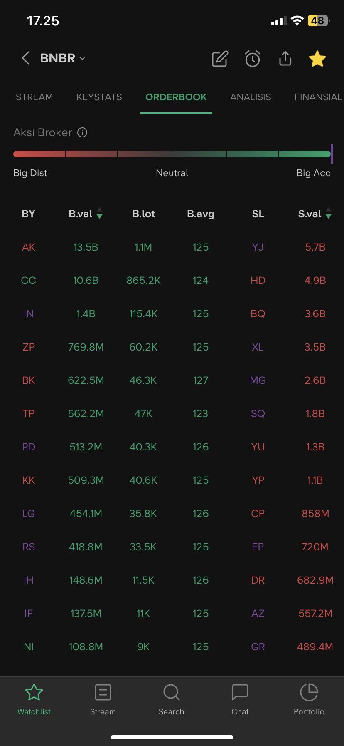This screenshot has height=746, width=344.
Task: Switch to the KEYSTATS tab
Action: (x=99, y=97)
